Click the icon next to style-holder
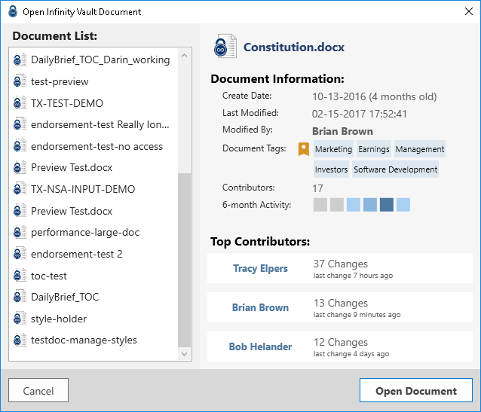The width and height of the screenshot is (481, 412). pos(20,319)
